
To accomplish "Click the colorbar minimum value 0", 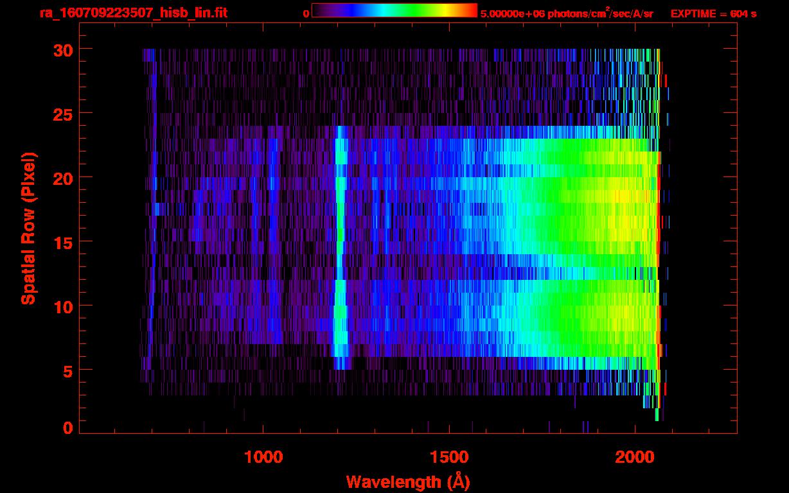I will coord(306,13).
